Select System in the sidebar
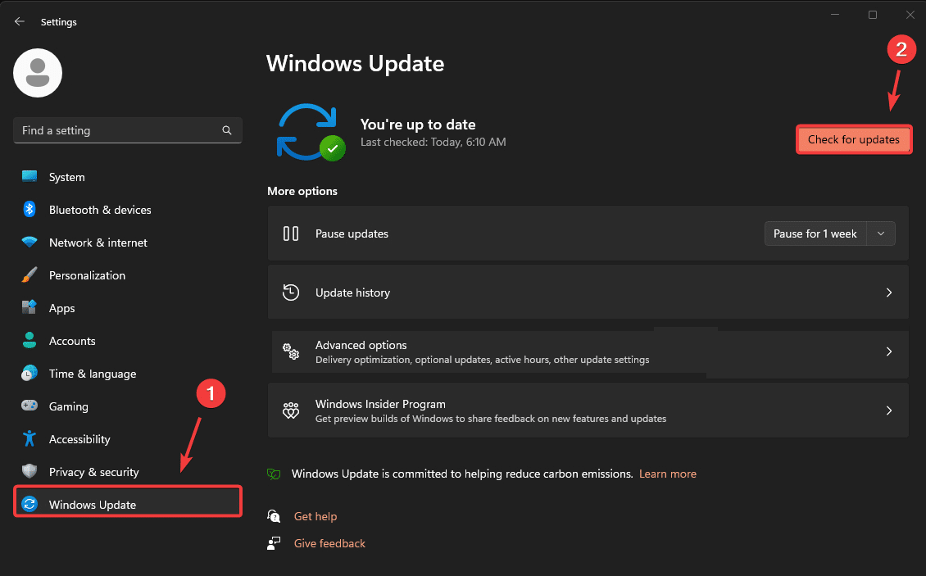This screenshot has width=926, height=576. click(66, 177)
